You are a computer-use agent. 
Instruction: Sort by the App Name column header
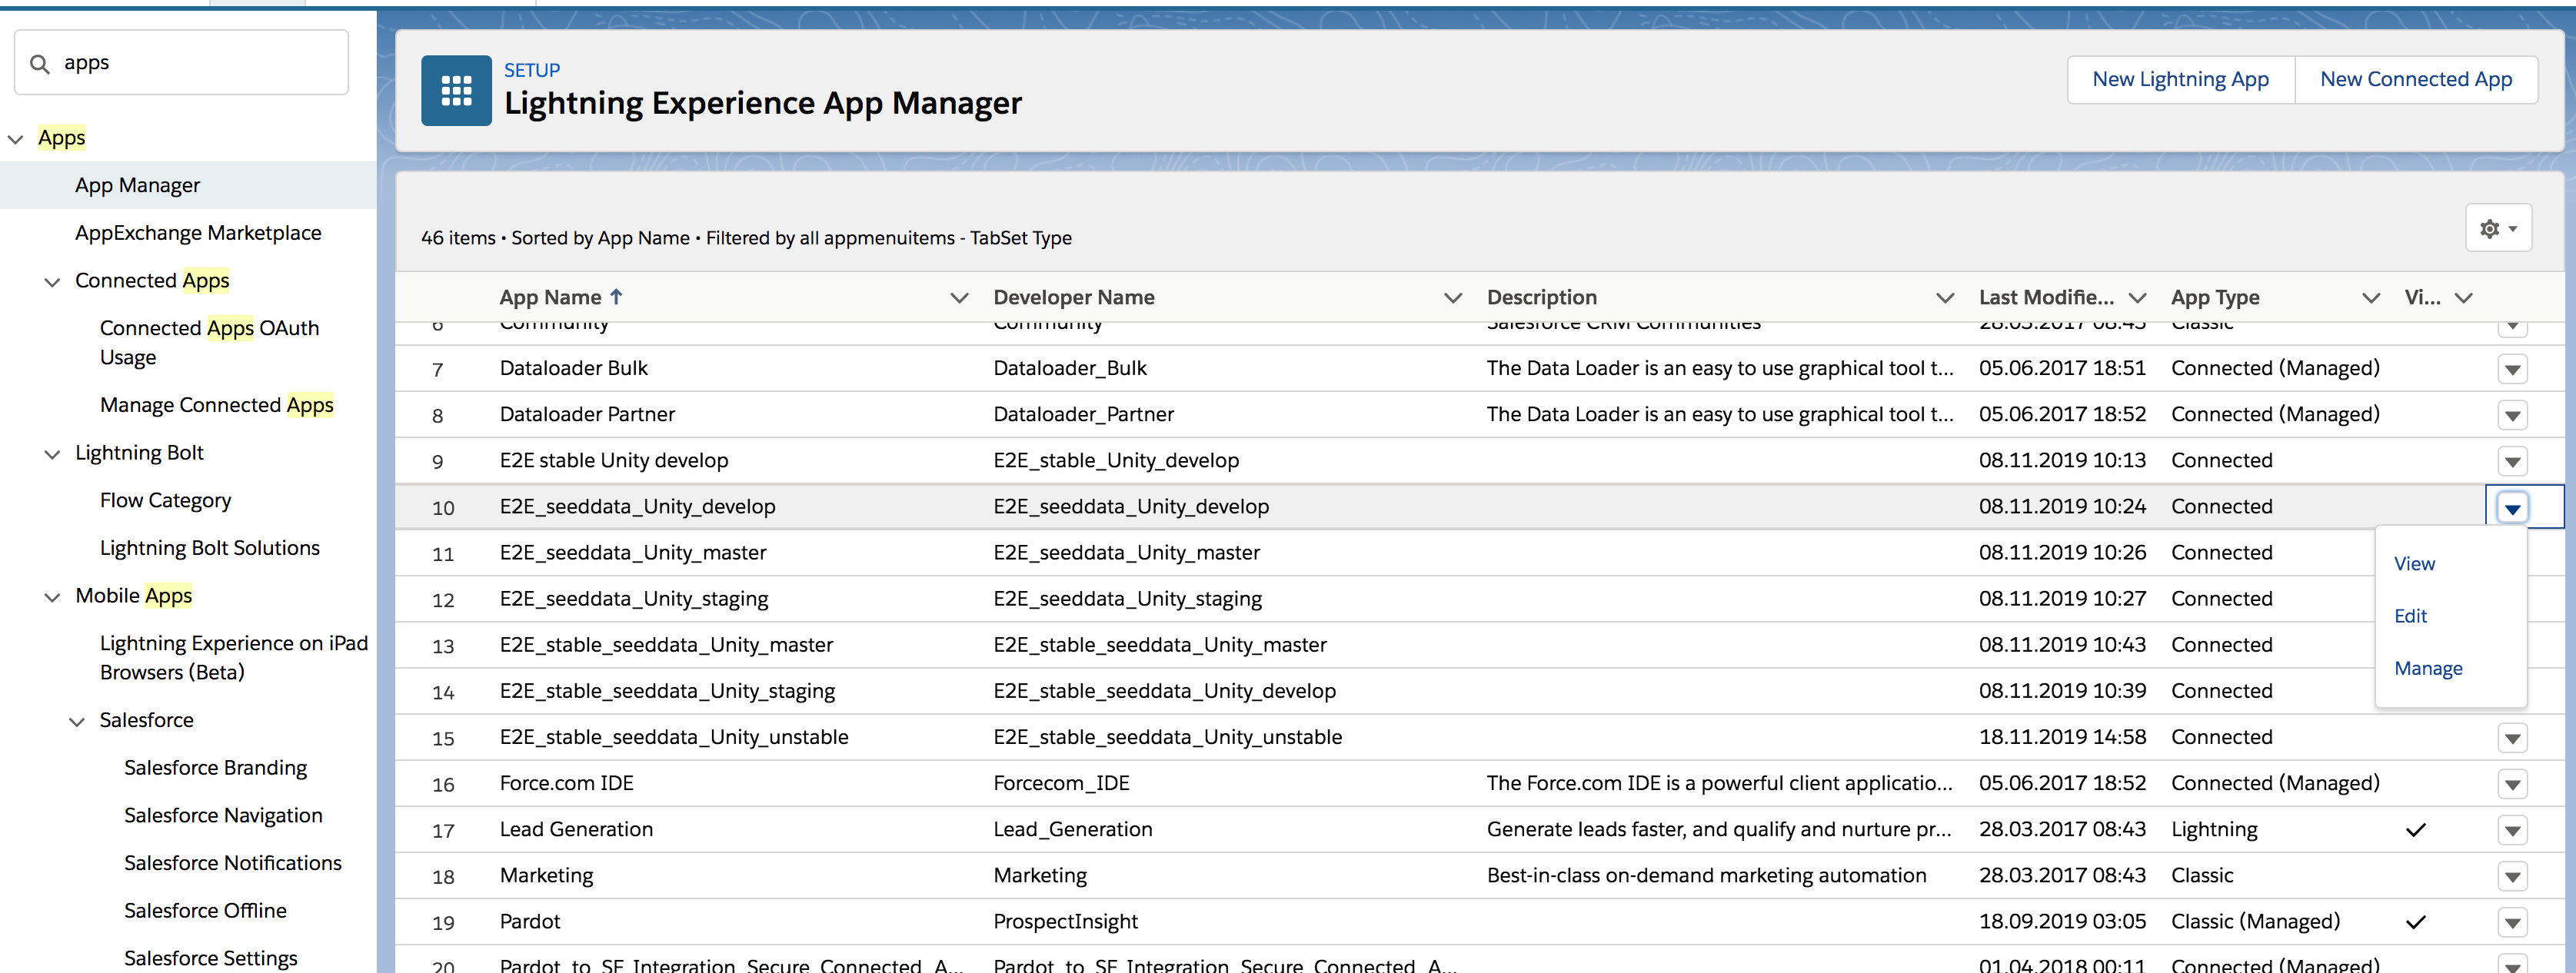tap(550, 297)
